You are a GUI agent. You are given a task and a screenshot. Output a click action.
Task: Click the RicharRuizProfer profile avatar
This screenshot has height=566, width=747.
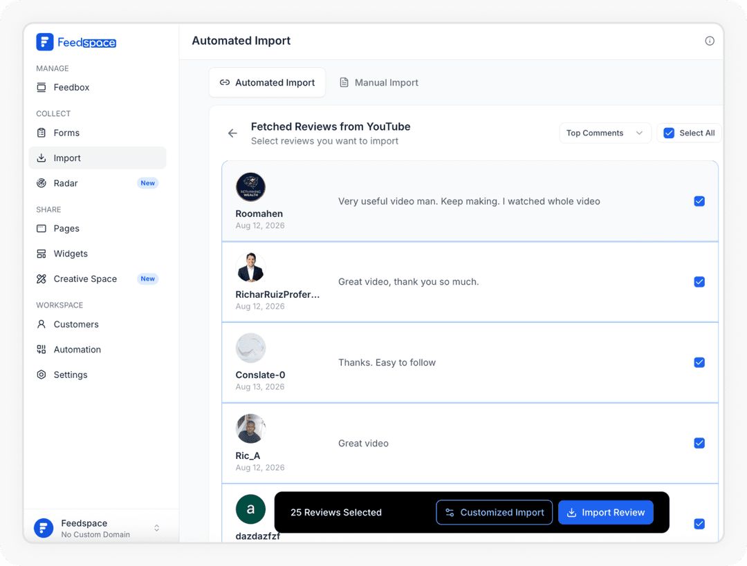(250, 267)
